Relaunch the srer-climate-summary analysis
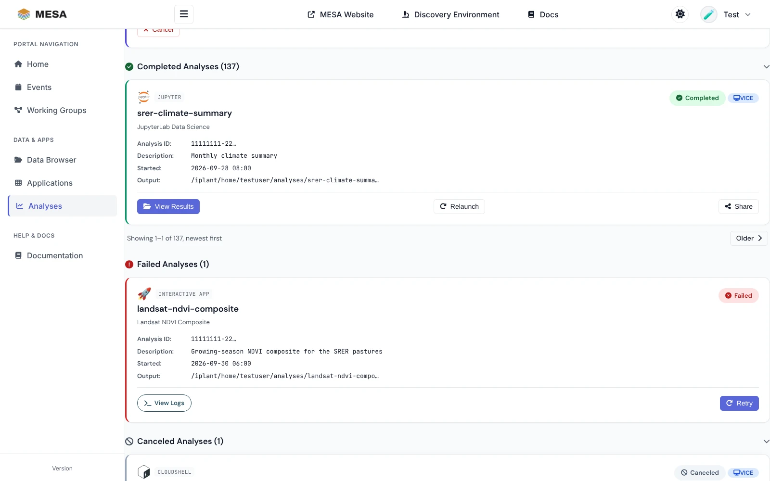The height and width of the screenshot is (481, 770). (459, 206)
